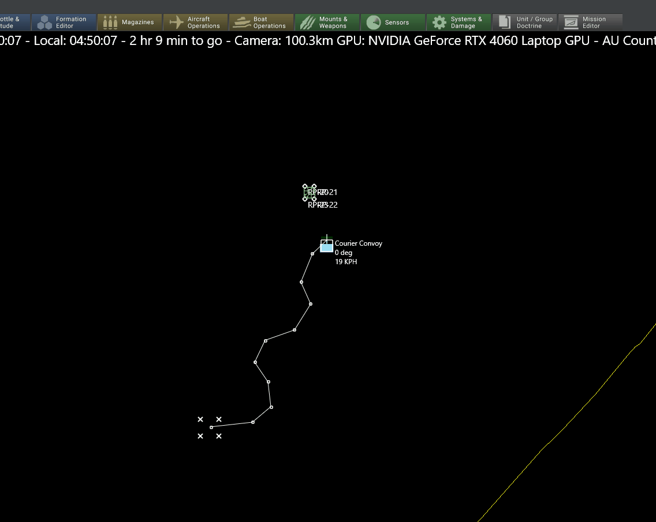
Task: Select the upper-left X marker
Action: [200, 419]
